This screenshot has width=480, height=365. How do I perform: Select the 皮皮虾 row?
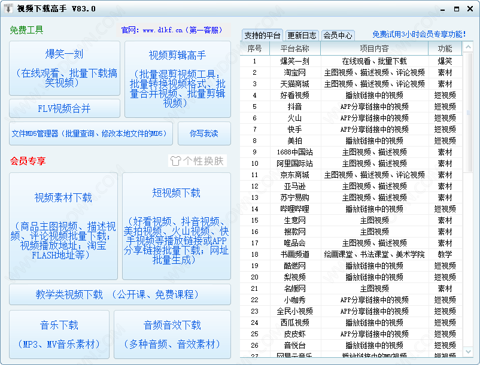(x=351, y=334)
